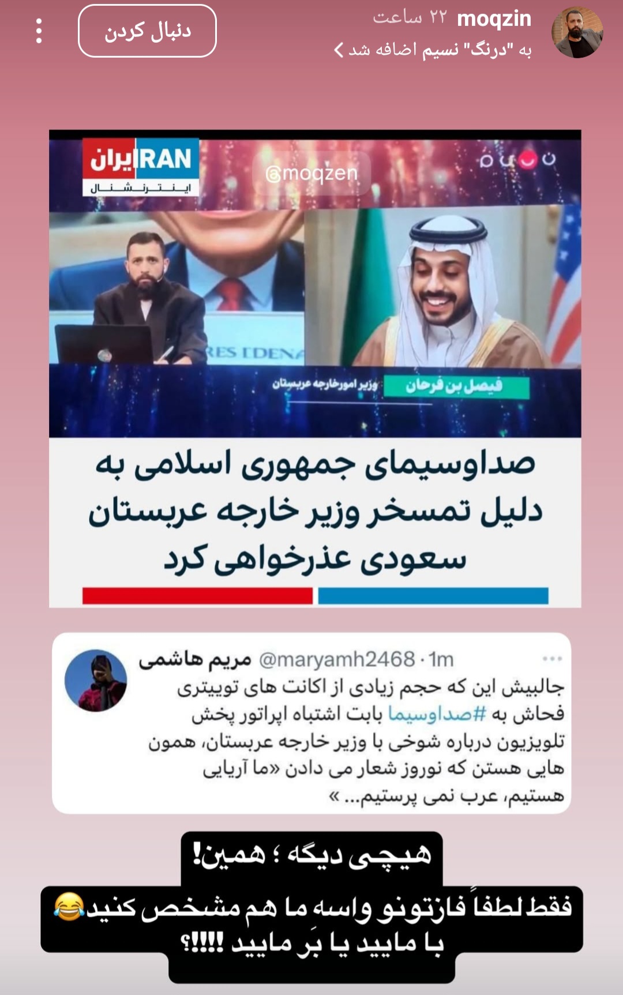Open the tweet's three-dot menu
The image size is (623, 995).
552,658
